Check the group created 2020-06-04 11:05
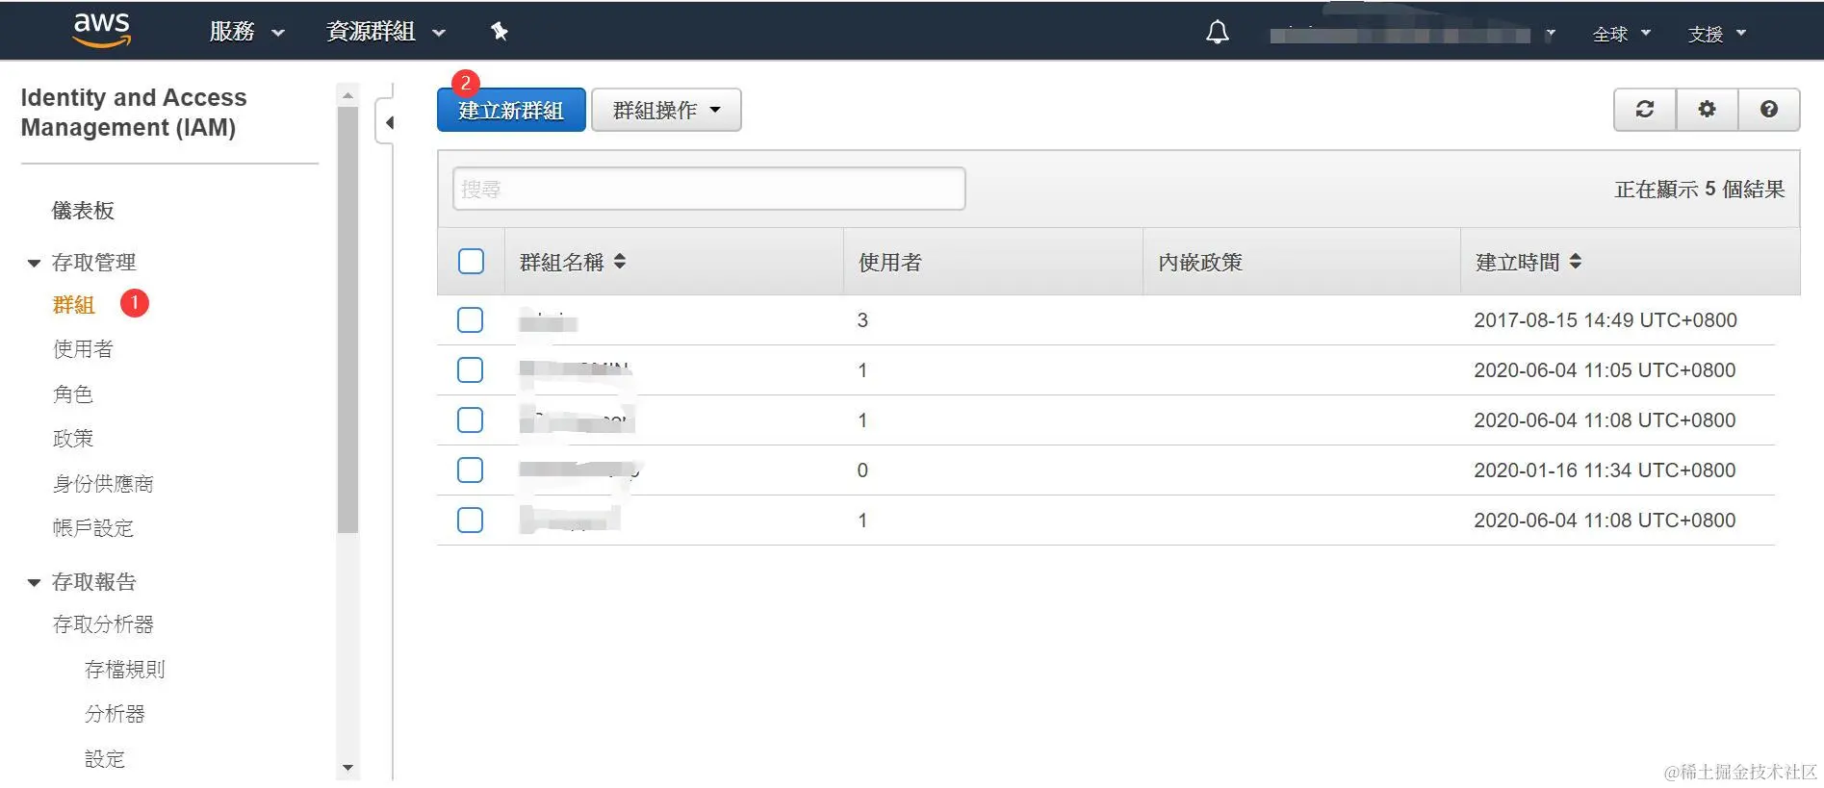 click(x=470, y=369)
